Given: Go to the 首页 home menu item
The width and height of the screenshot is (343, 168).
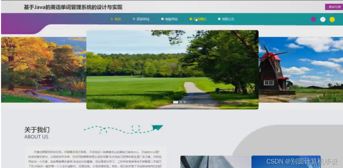Looking at the screenshot, I should [x=116, y=19].
